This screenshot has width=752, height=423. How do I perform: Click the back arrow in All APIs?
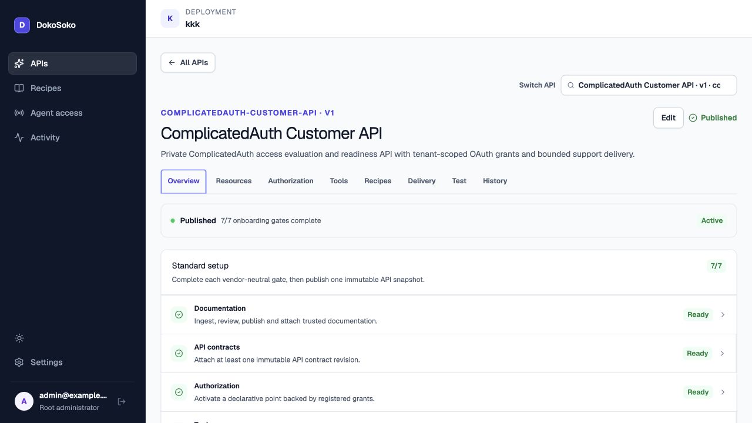pyautogui.click(x=172, y=62)
